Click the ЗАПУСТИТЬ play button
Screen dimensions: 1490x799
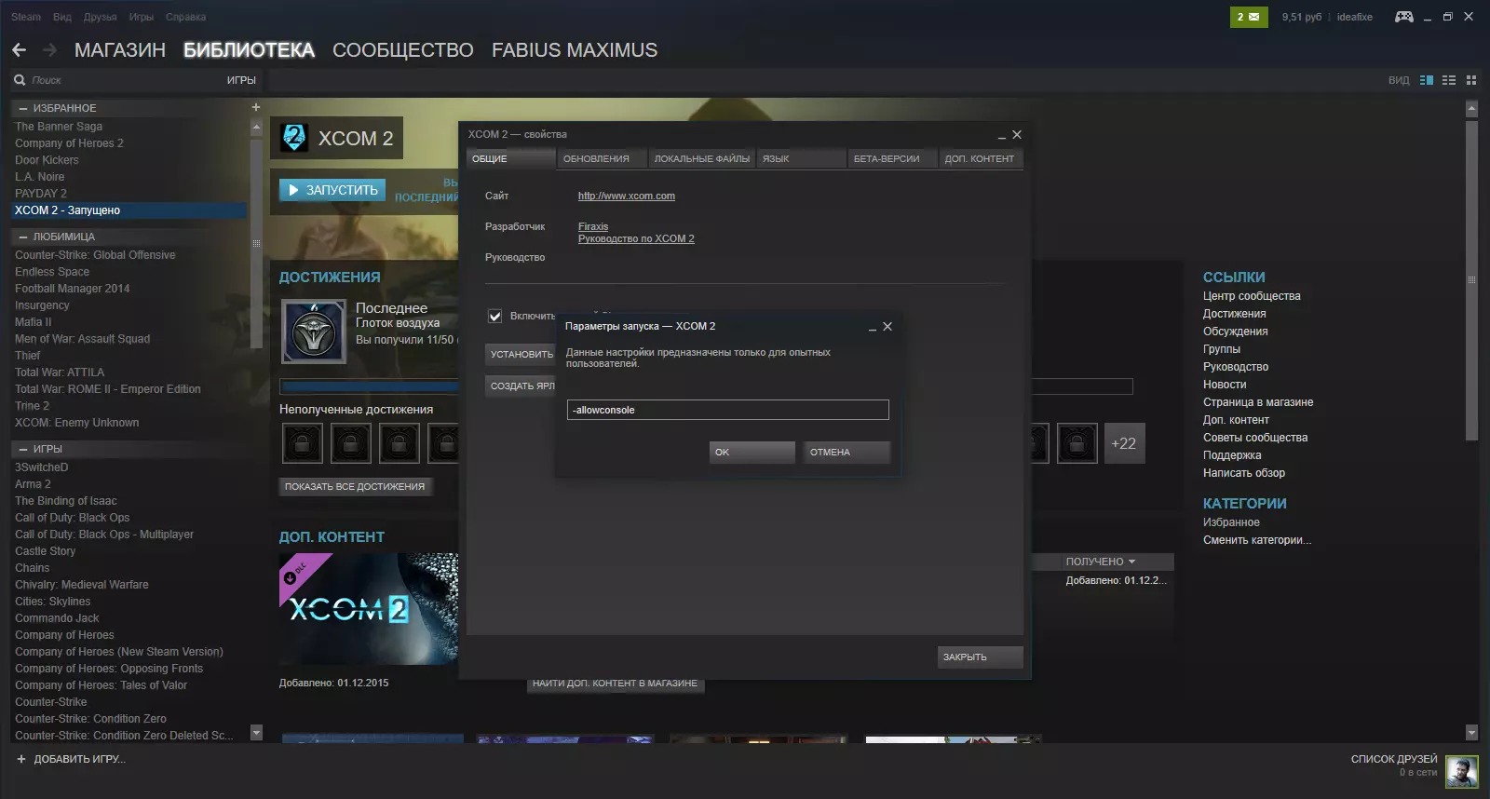(x=332, y=190)
